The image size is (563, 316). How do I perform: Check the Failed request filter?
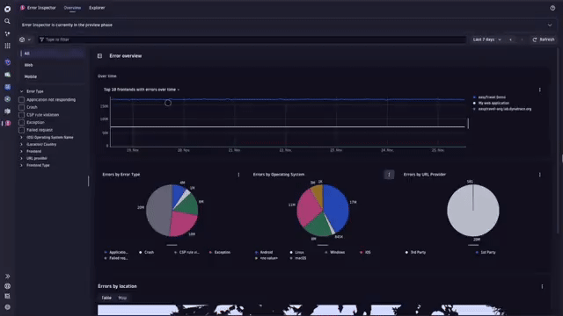click(21, 130)
